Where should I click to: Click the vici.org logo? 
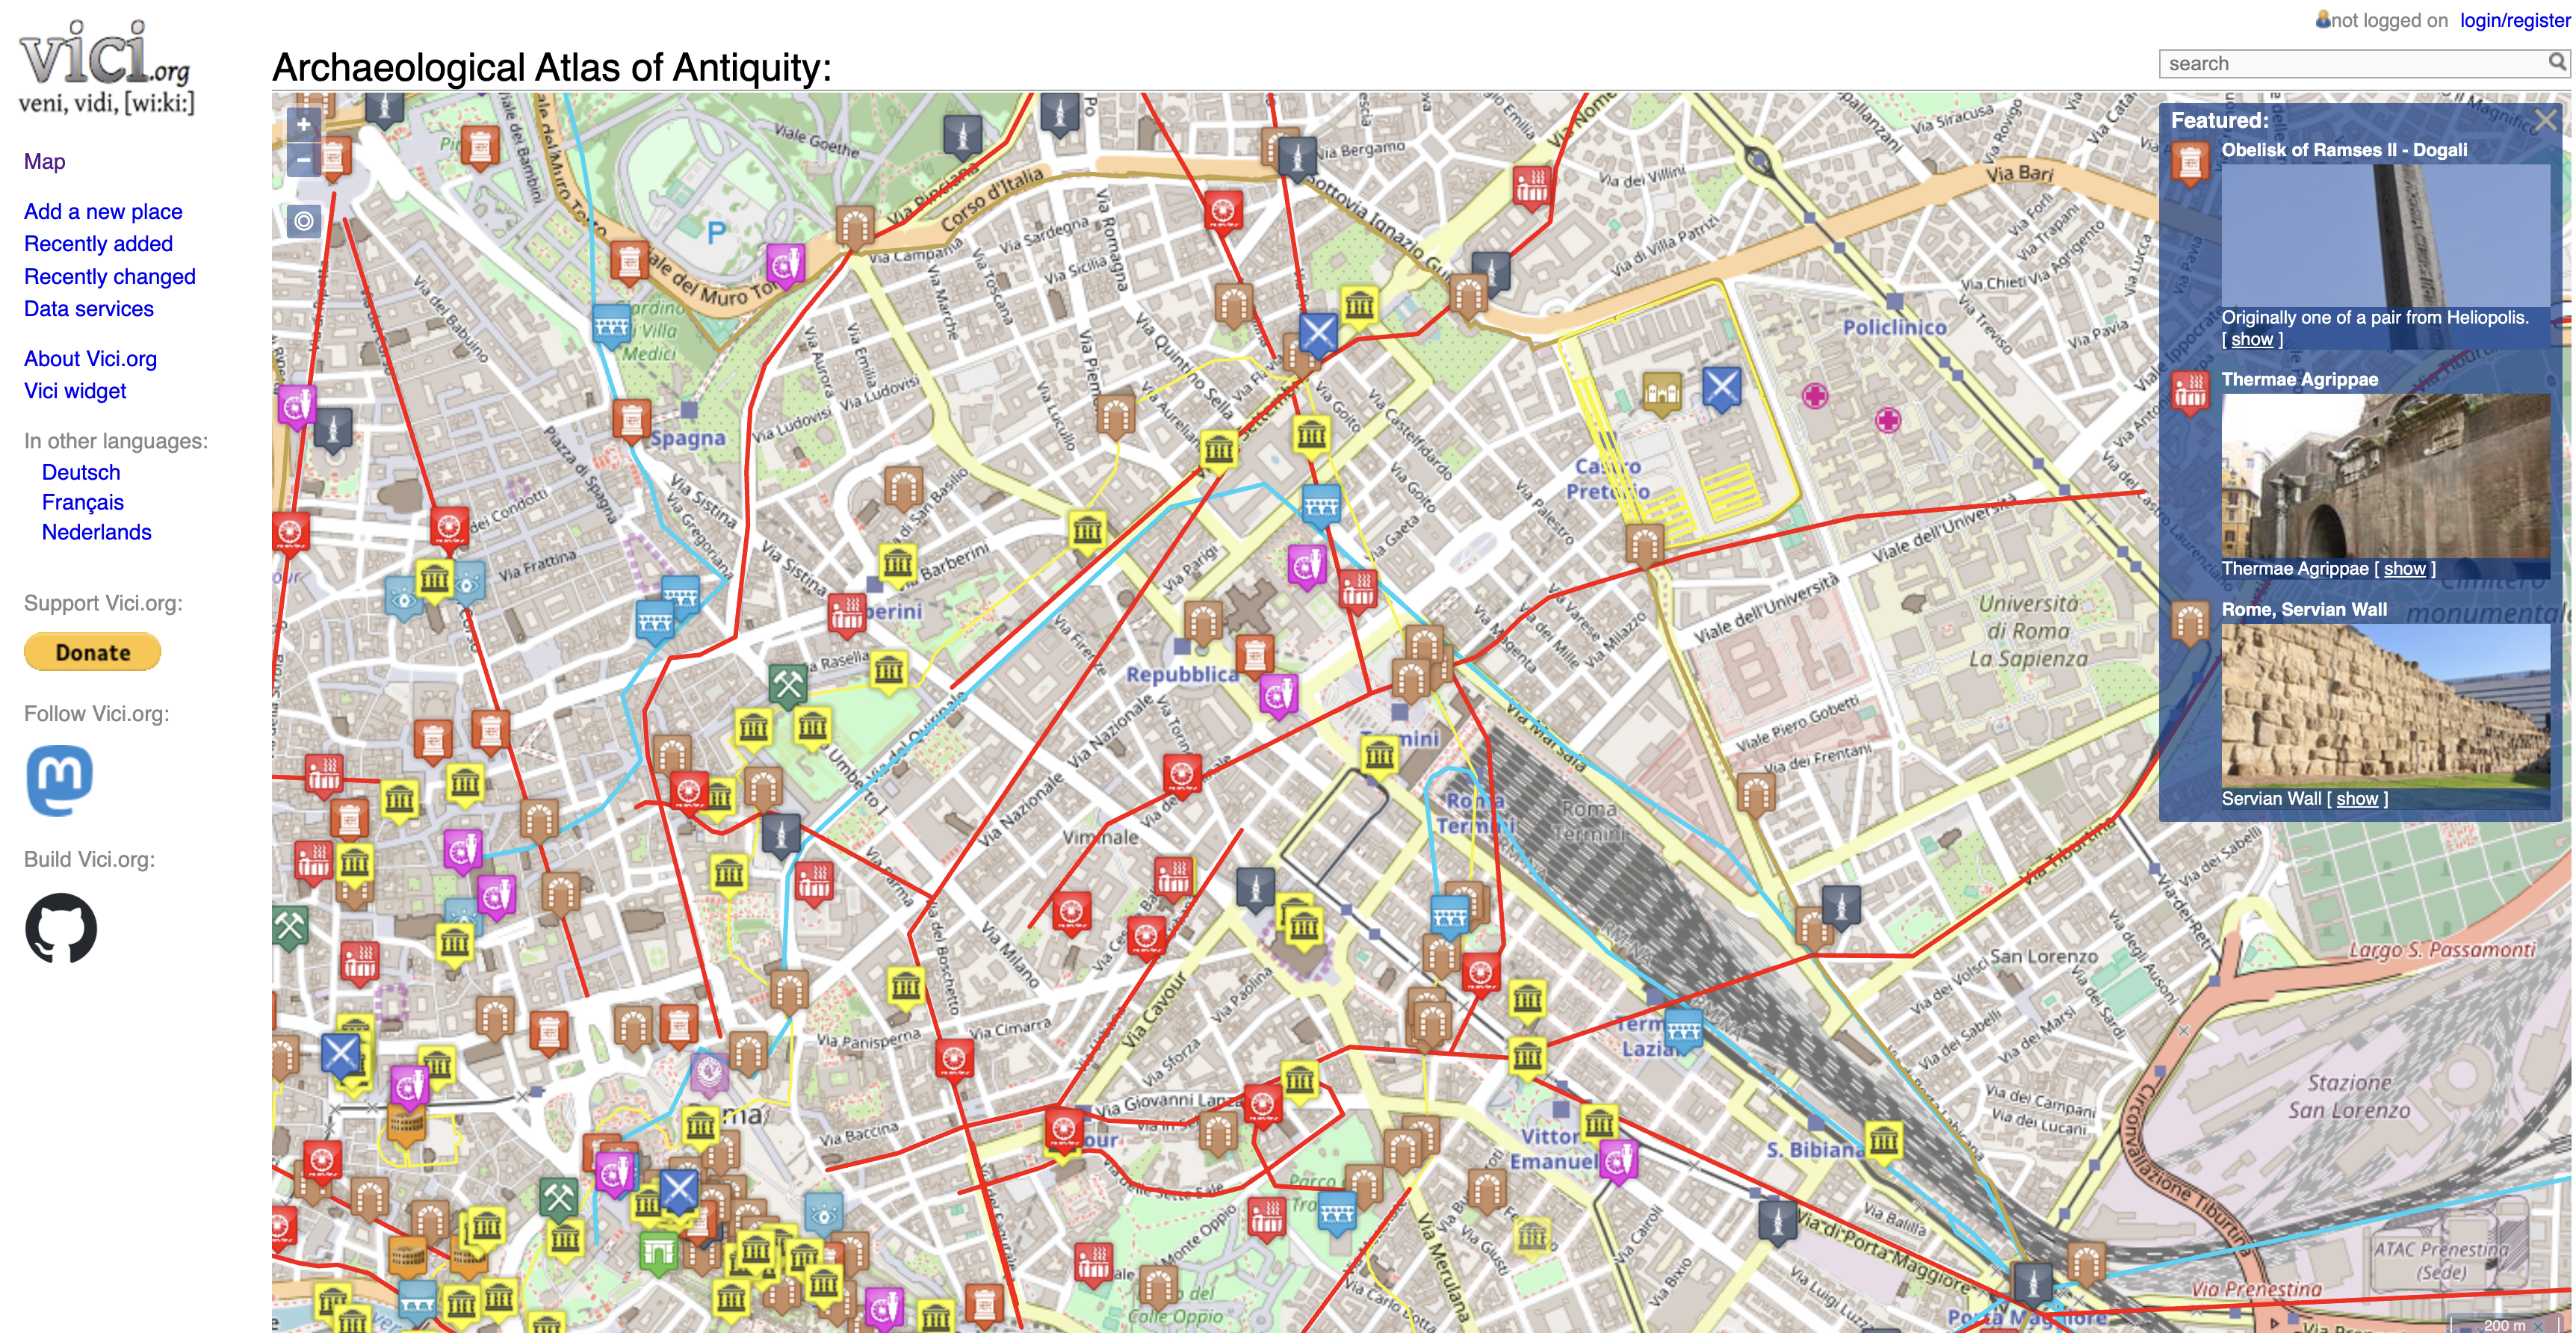(x=106, y=66)
